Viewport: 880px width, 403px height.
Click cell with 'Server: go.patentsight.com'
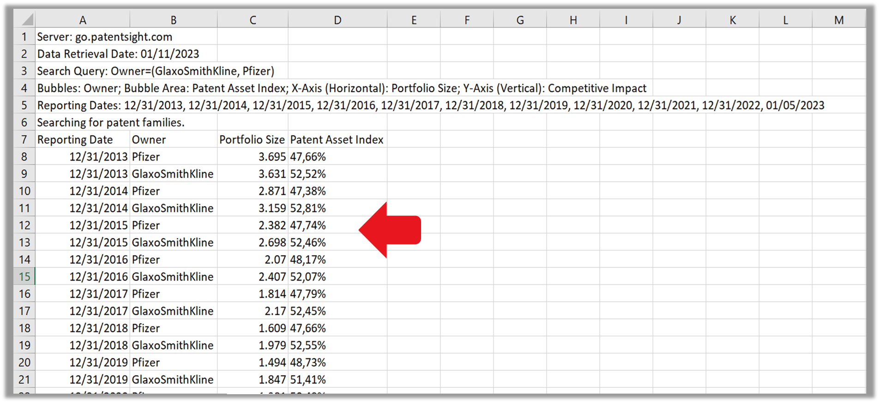105,36
